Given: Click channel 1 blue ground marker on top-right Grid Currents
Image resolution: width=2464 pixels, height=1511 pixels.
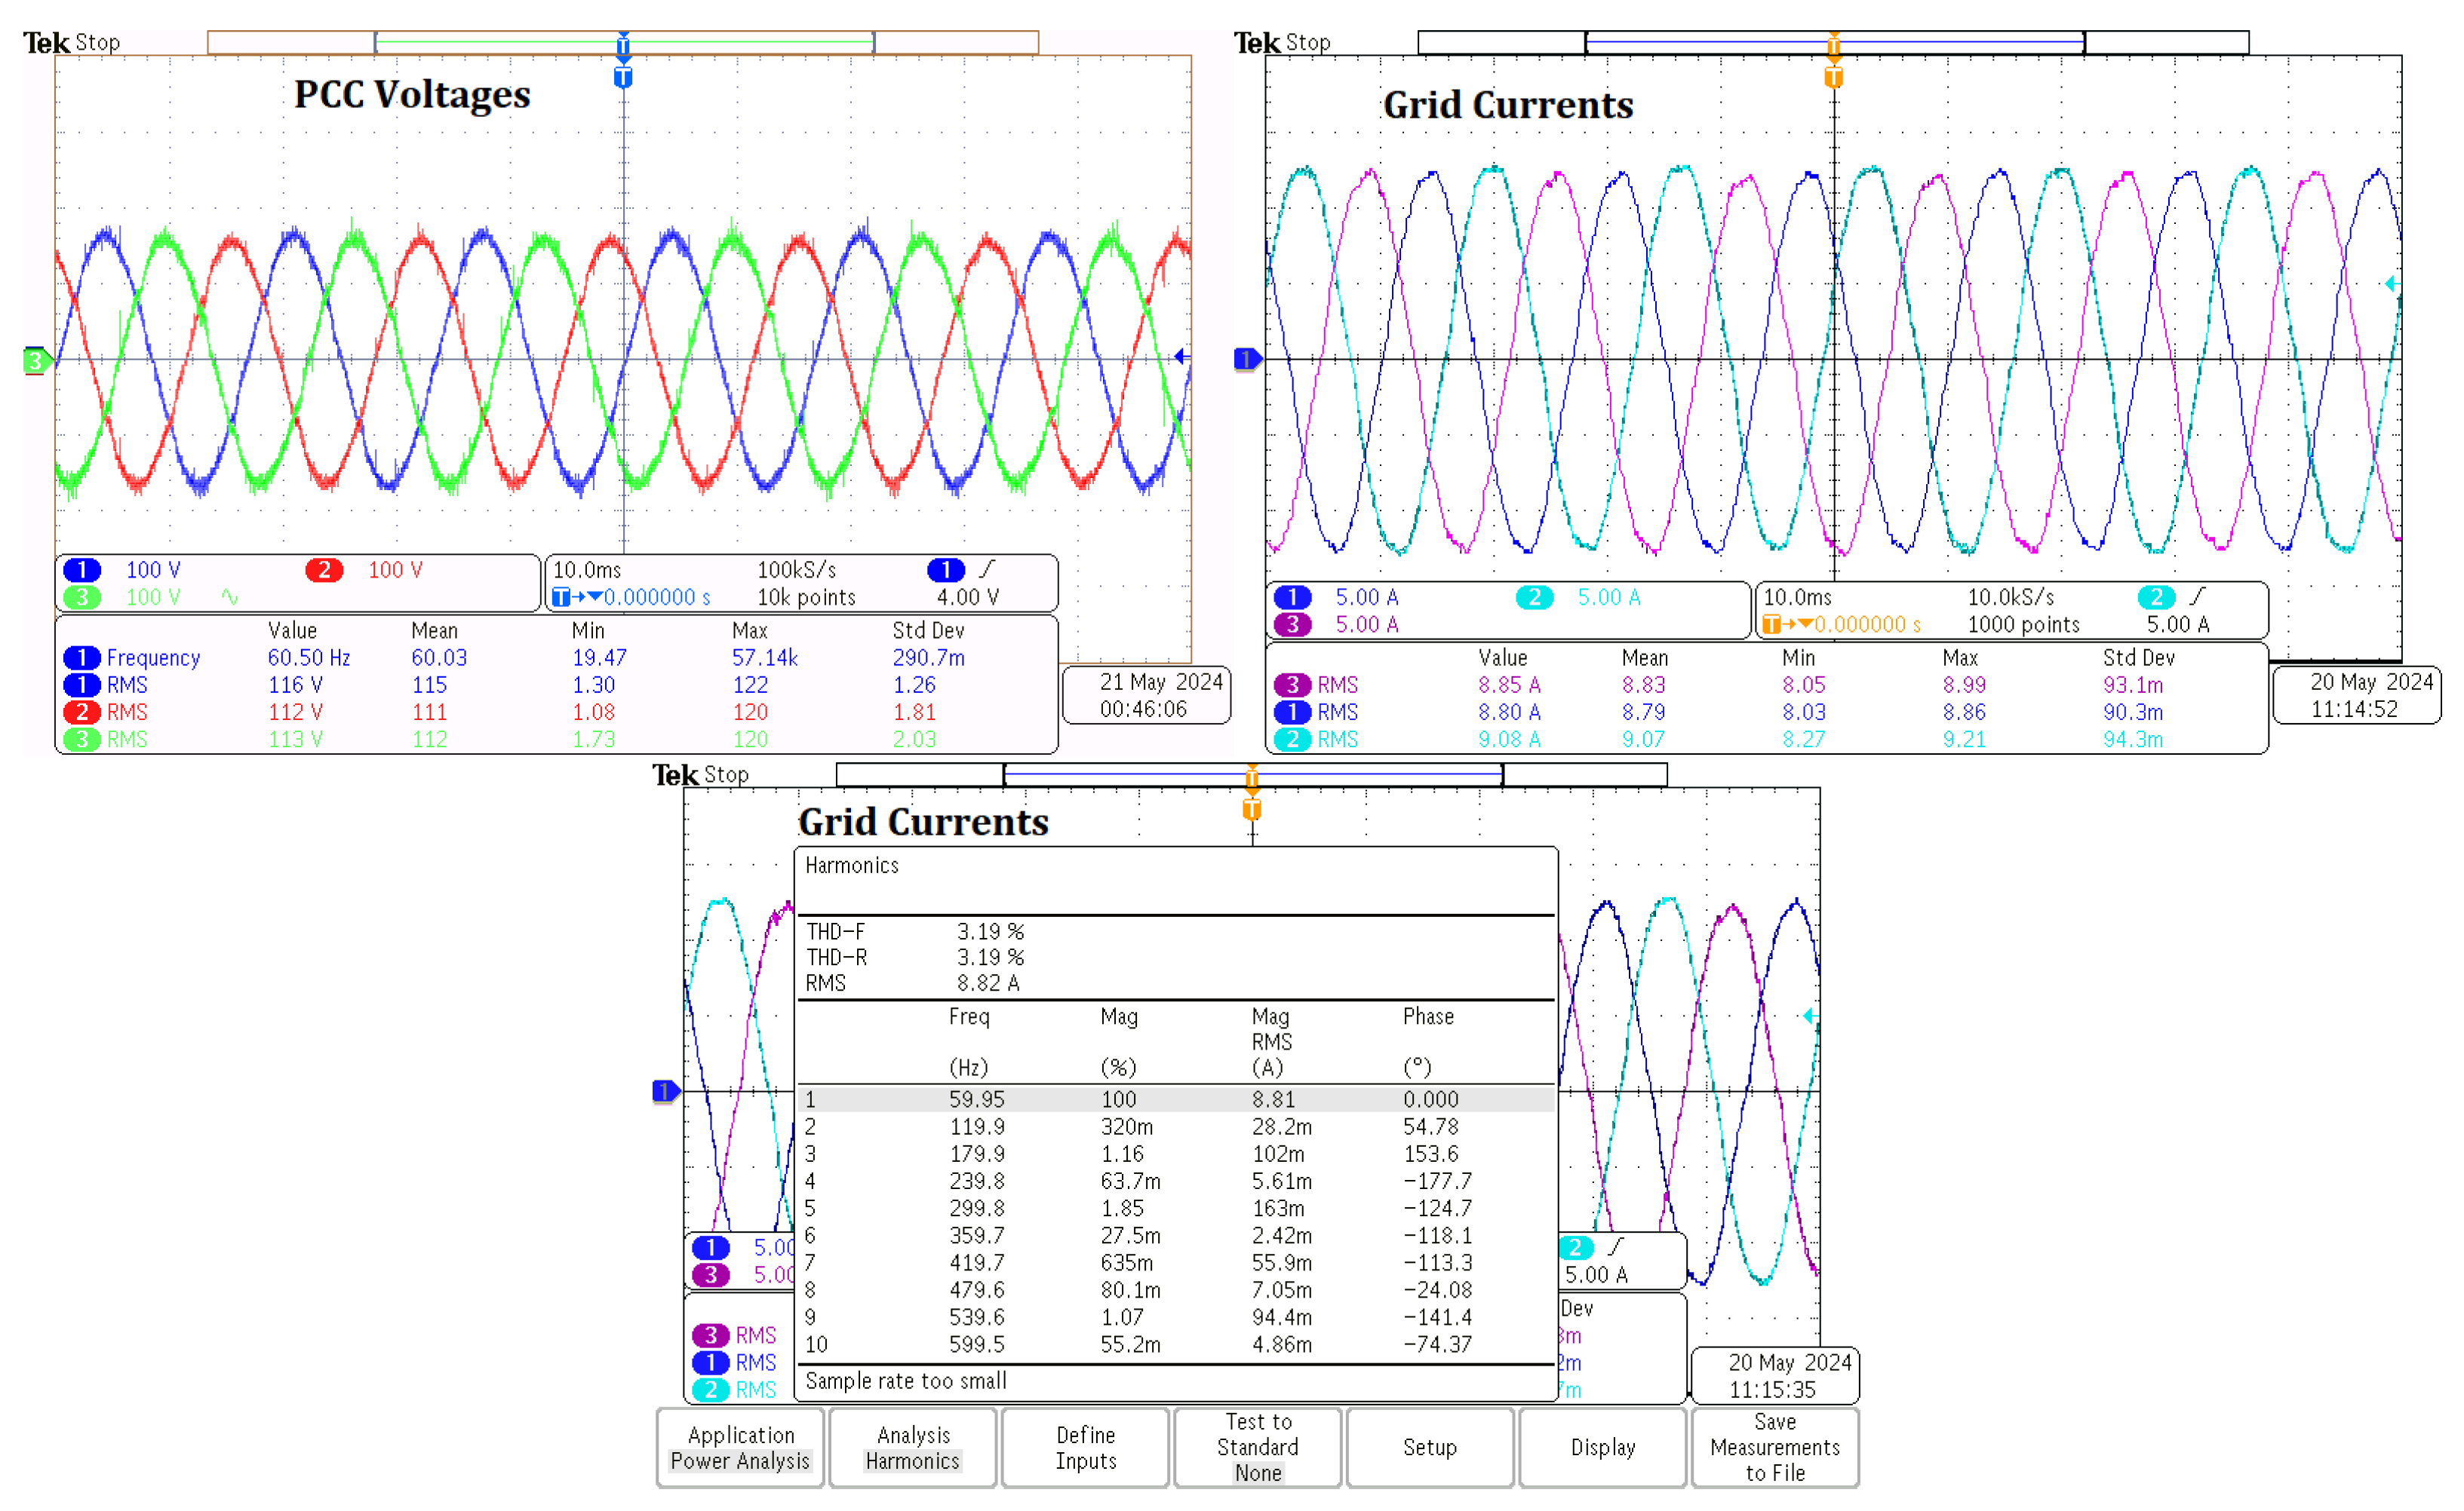Looking at the screenshot, I should pyautogui.click(x=1246, y=359).
